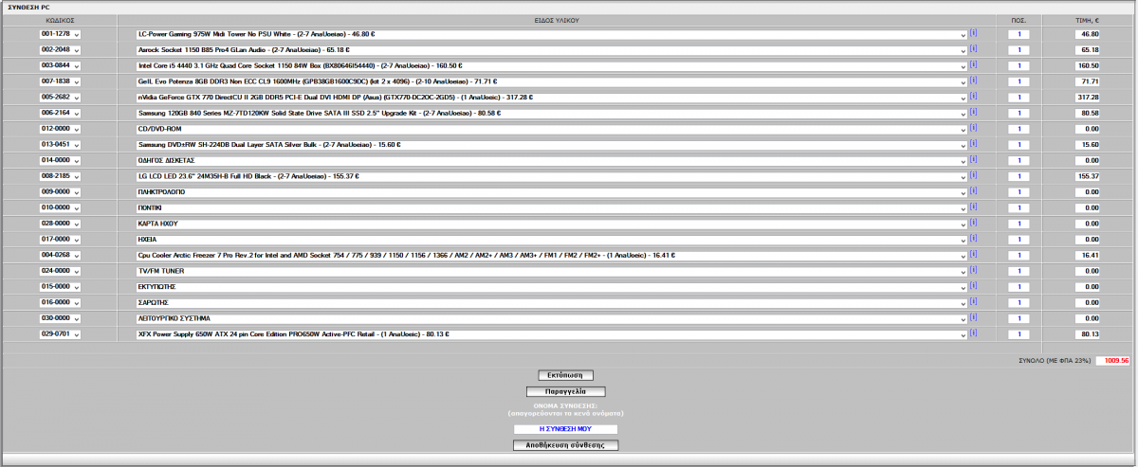Open info icon for GeIL Evo Potenza RAM row

click(973, 81)
